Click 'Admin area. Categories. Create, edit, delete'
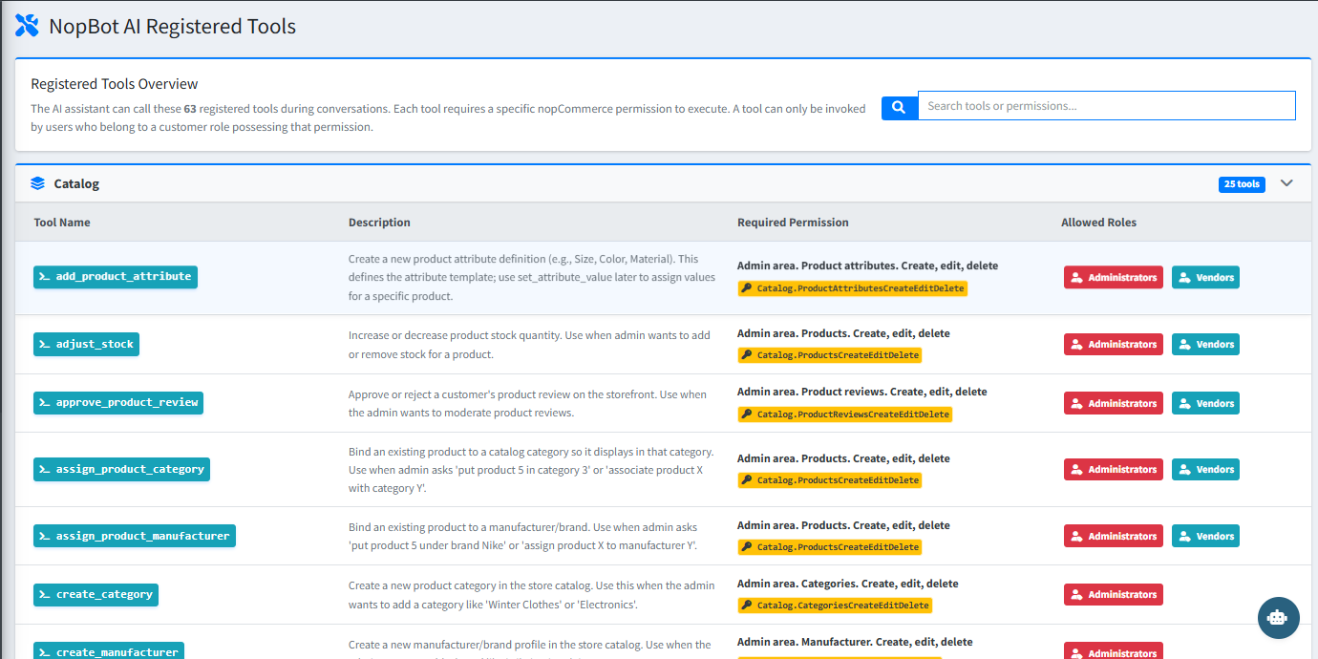Screen dimensions: 1318x659 [848, 584]
